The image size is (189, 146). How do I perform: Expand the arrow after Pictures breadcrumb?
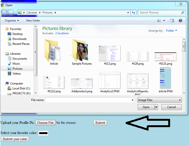[x=55, y=12]
